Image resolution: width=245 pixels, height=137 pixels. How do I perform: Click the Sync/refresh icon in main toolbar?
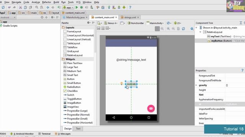click(x=3, y=7)
